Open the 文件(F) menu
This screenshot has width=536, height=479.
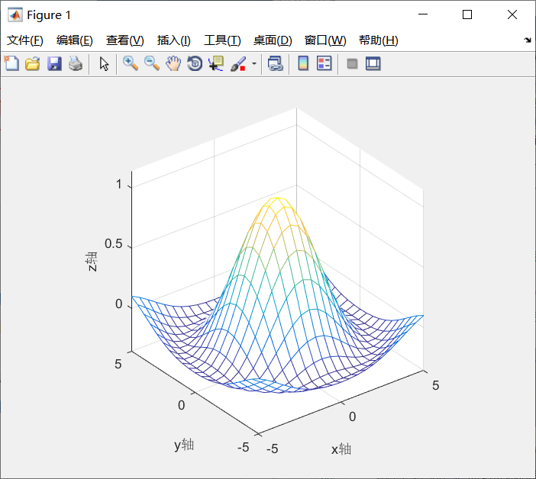25,40
